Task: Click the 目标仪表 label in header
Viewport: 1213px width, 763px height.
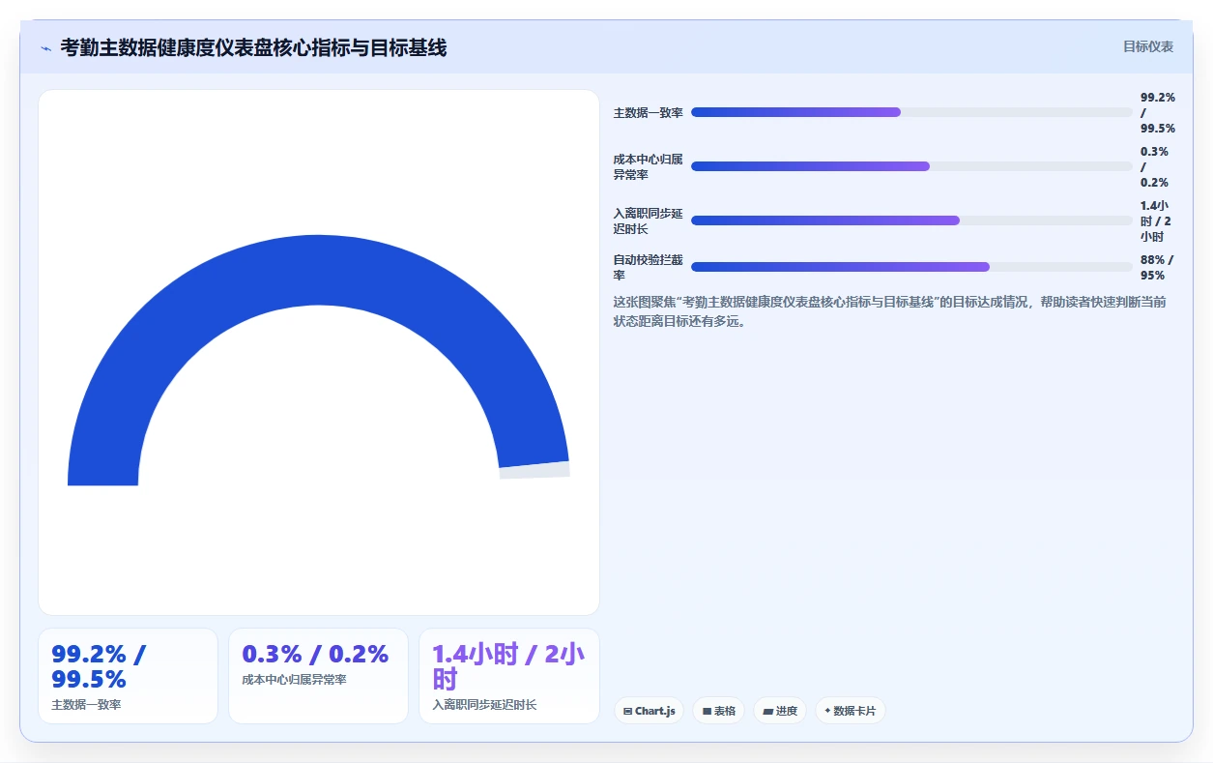Action: [1148, 46]
